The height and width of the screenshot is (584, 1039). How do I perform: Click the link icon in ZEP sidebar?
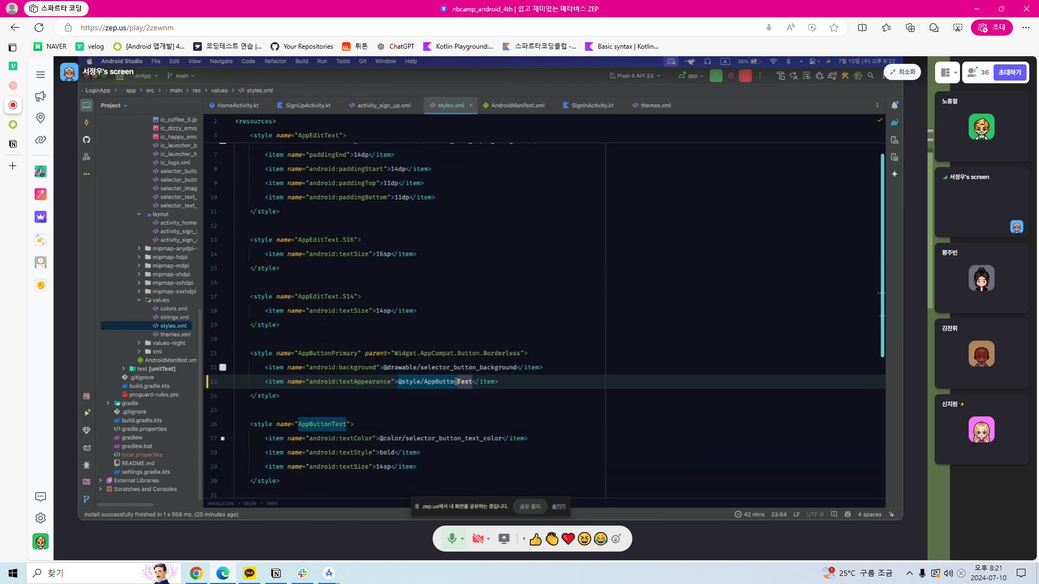[x=41, y=140]
